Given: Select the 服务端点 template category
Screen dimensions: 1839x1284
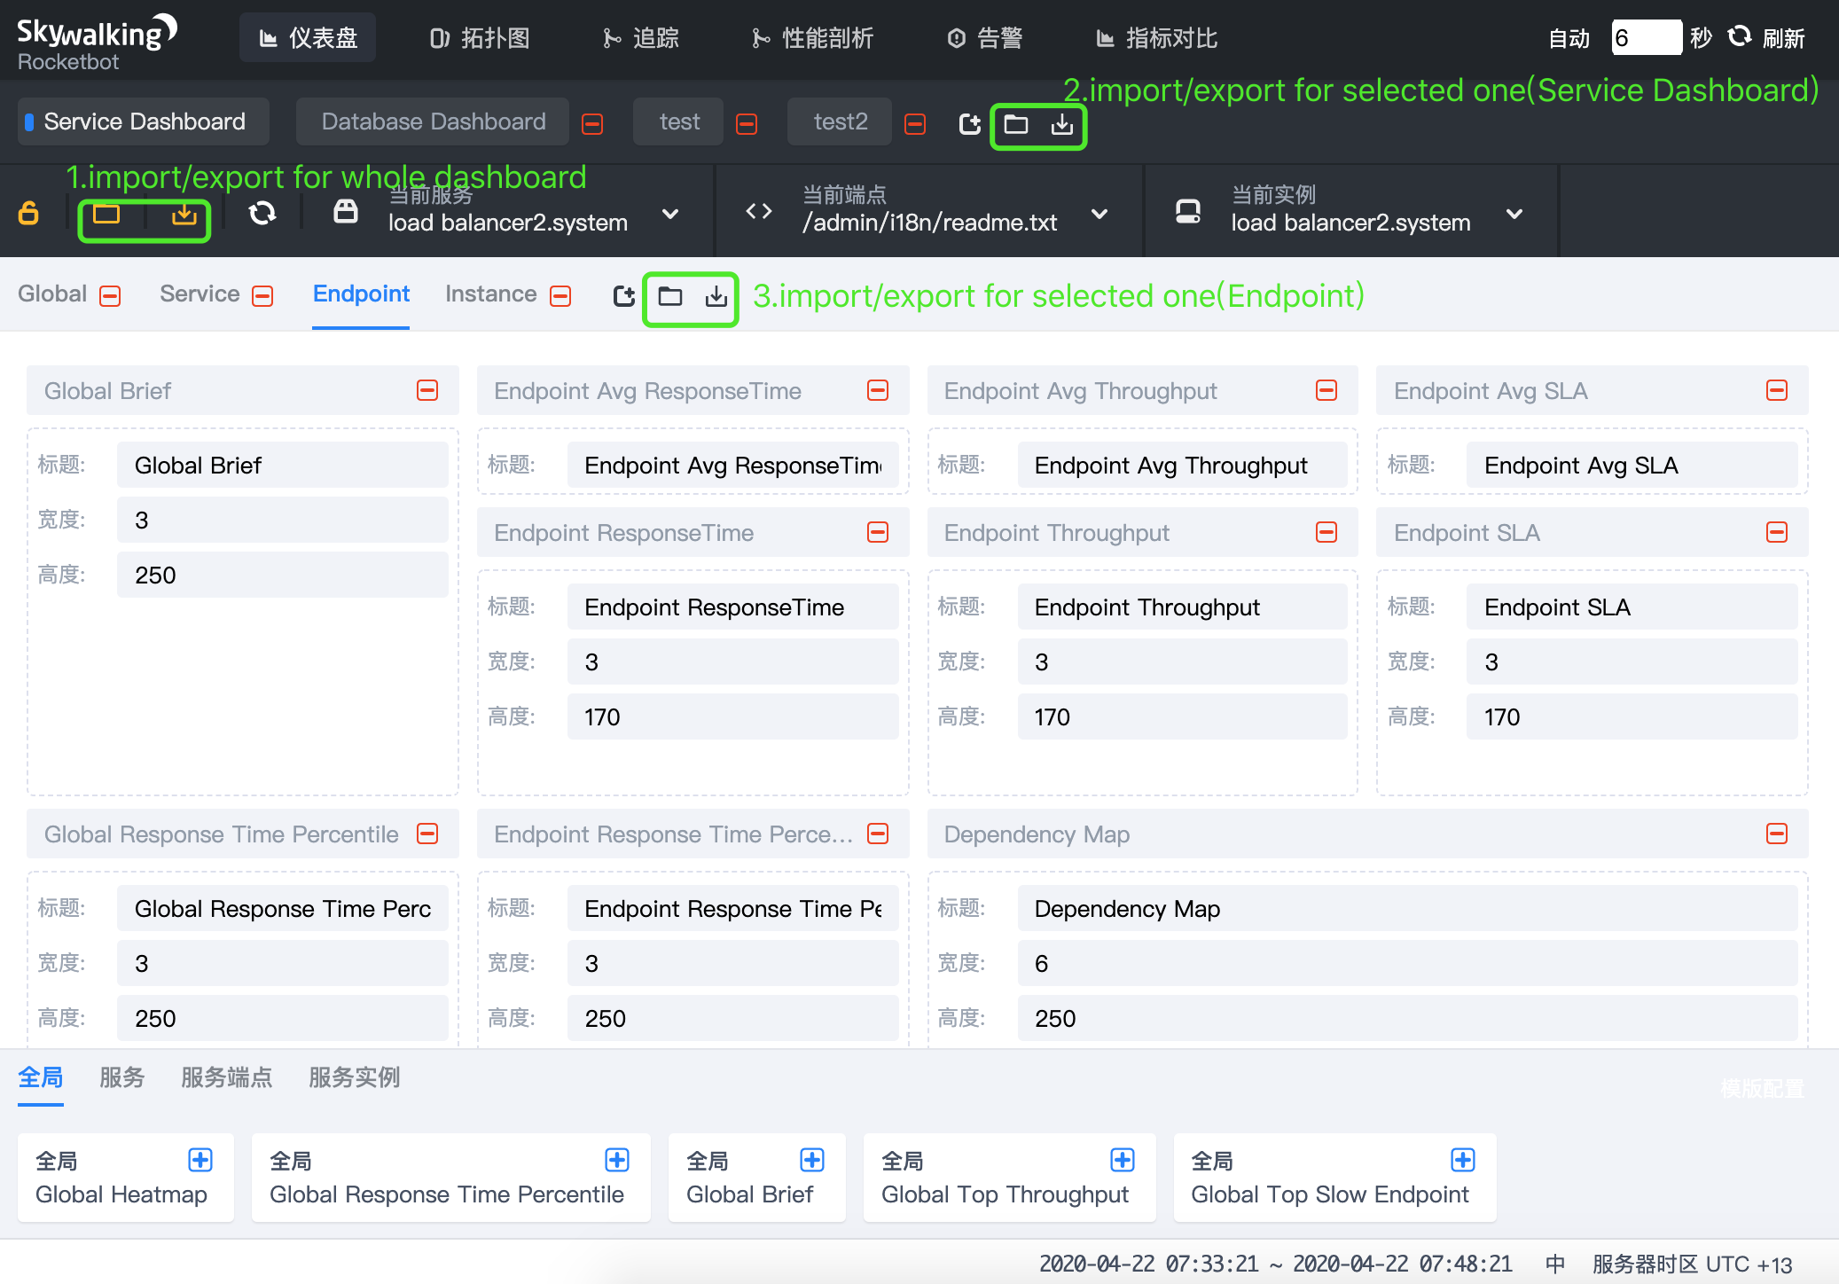Looking at the screenshot, I should (226, 1077).
